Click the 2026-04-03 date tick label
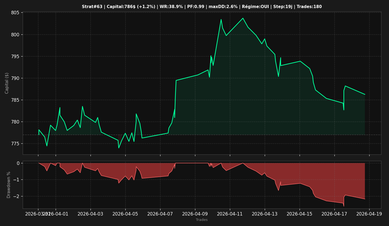Screen dimensions: 389x226 tap(90, 214)
